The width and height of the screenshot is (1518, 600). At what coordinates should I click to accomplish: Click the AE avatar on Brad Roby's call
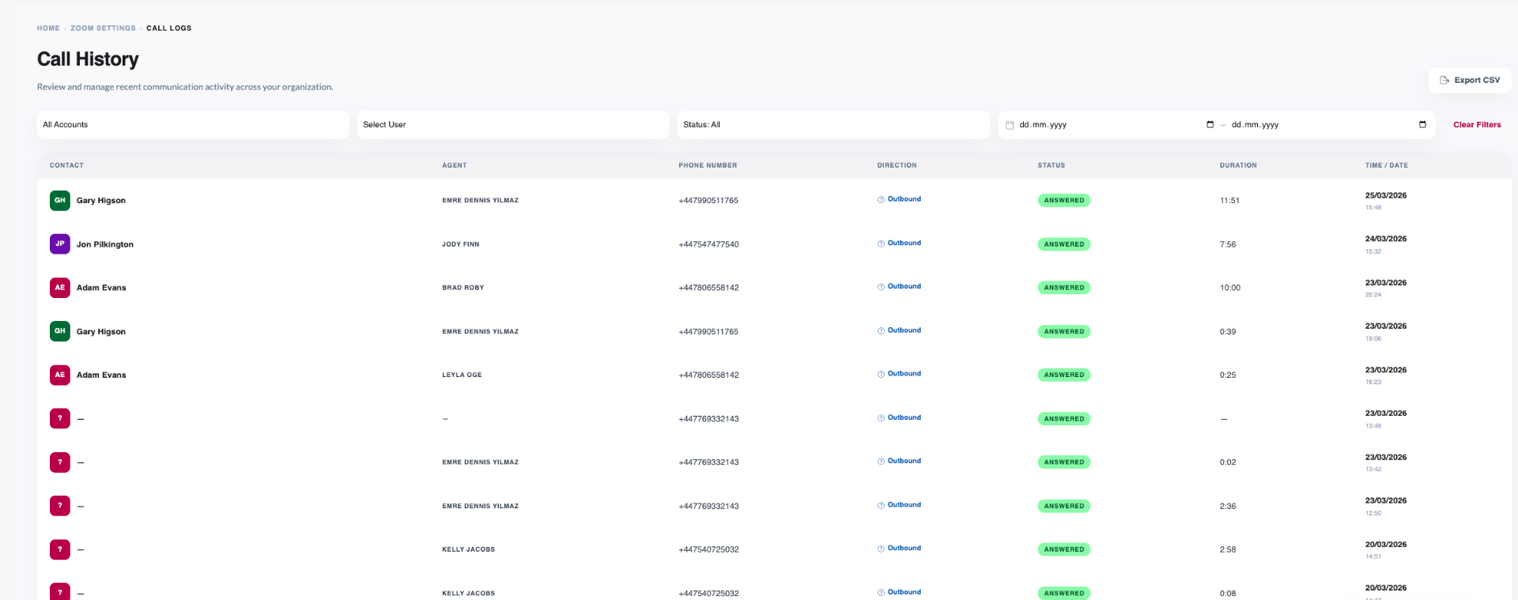point(60,288)
